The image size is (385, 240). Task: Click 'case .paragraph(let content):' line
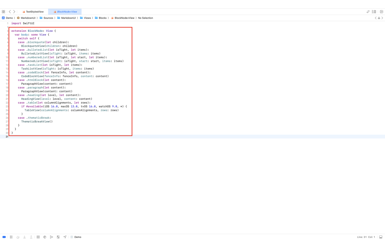(42, 88)
